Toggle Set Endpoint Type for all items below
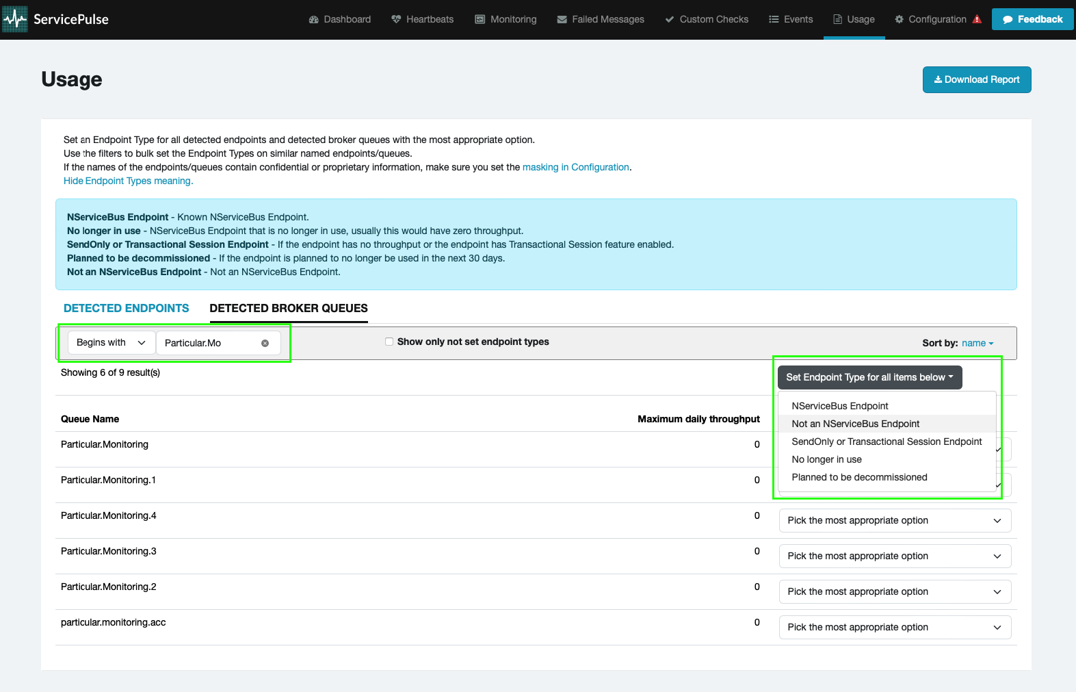The height and width of the screenshot is (692, 1076). point(869,377)
